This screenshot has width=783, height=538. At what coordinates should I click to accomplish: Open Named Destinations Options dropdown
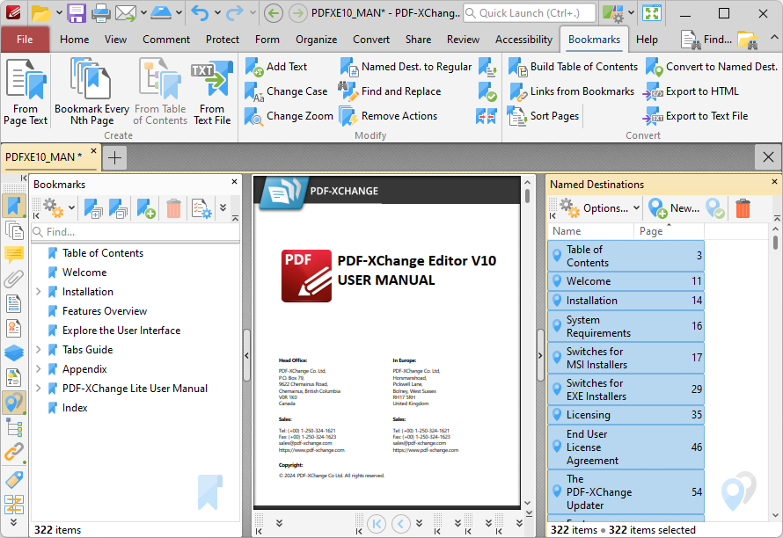(x=600, y=208)
